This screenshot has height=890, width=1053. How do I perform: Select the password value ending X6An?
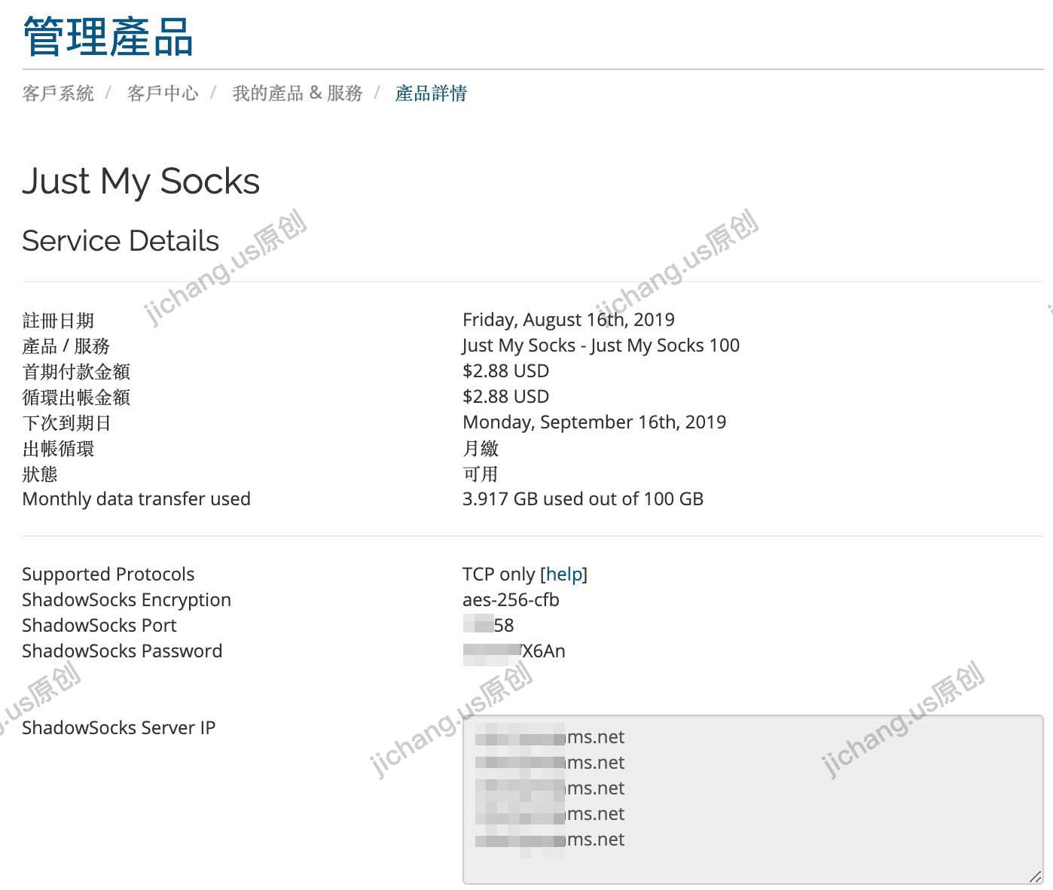[514, 651]
